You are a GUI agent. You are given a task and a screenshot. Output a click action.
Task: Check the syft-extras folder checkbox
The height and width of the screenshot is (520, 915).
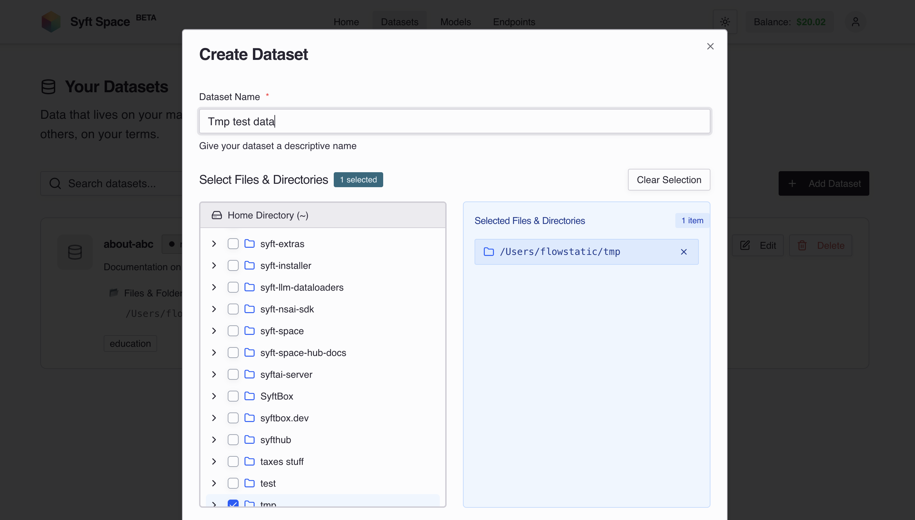[x=233, y=244]
